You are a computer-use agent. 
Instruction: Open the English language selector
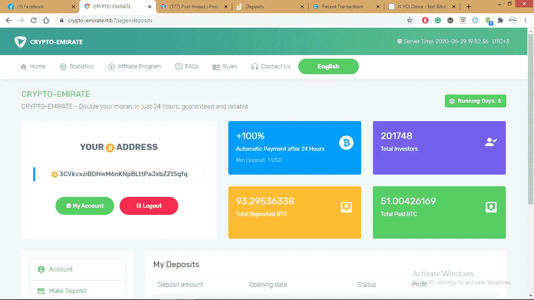[328, 66]
